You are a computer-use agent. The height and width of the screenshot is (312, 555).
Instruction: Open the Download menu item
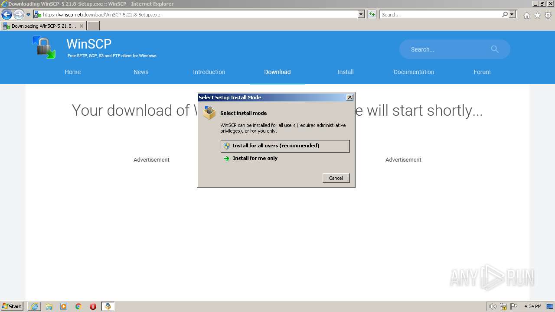tap(277, 72)
